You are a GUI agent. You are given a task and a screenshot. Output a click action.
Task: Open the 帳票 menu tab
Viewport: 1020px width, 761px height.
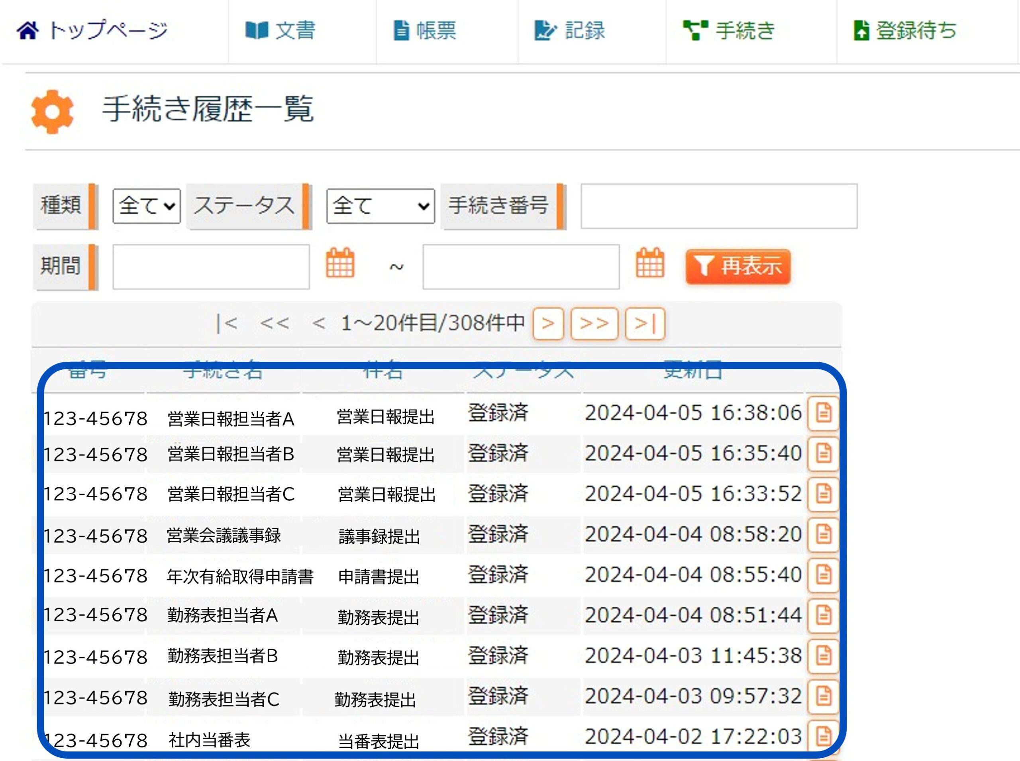425,31
